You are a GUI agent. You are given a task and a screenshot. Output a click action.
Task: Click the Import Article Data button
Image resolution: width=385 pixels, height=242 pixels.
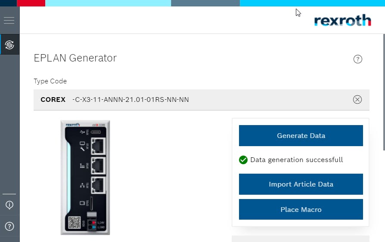click(301, 184)
